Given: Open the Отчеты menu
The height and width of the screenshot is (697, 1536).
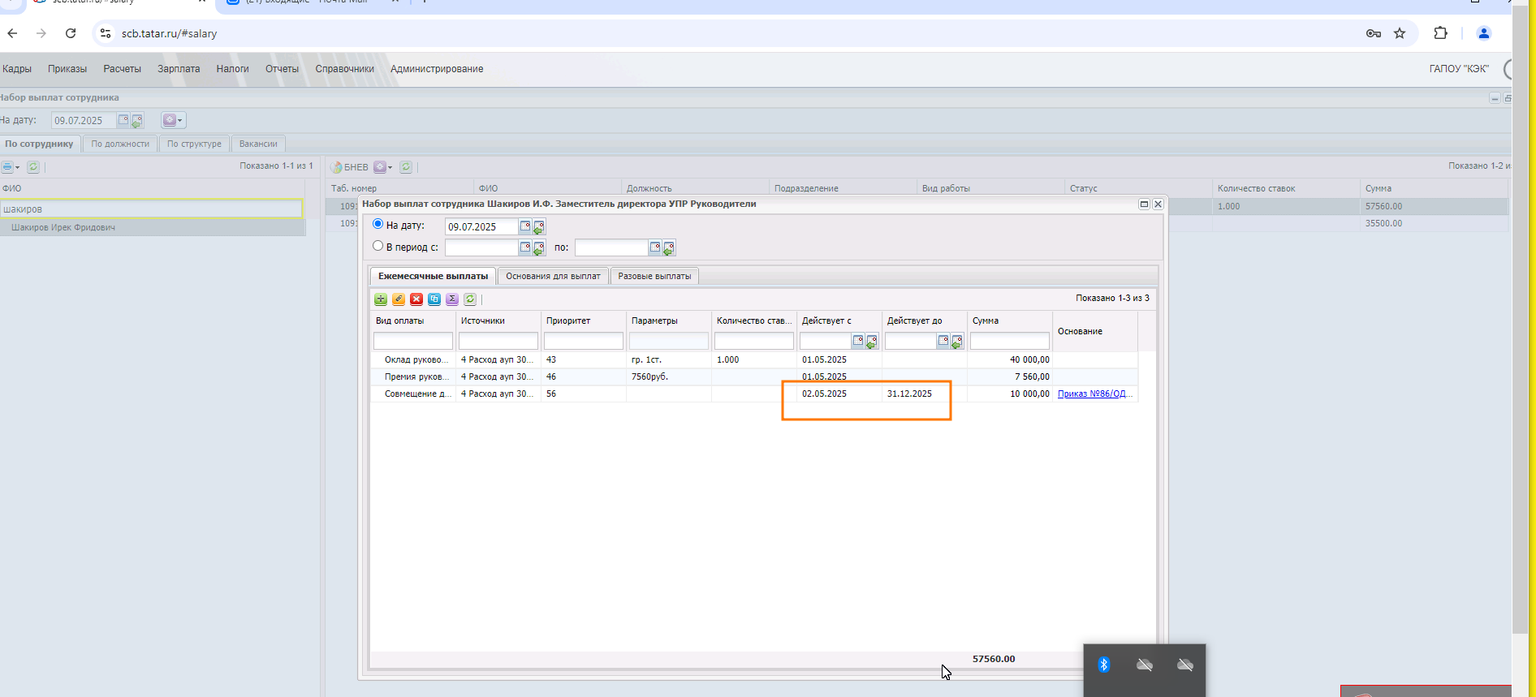Looking at the screenshot, I should tap(282, 69).
